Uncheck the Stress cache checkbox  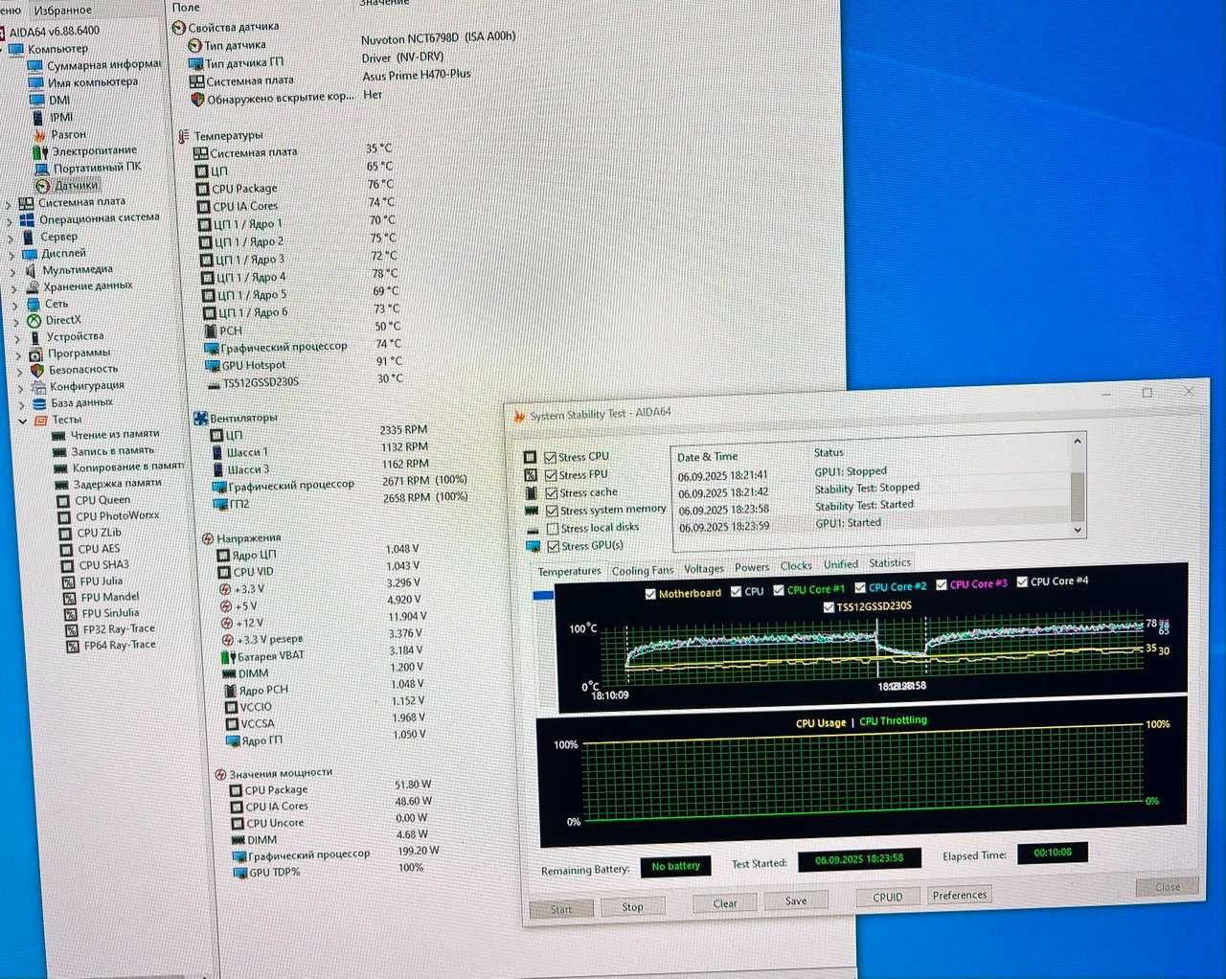point(552,493)
